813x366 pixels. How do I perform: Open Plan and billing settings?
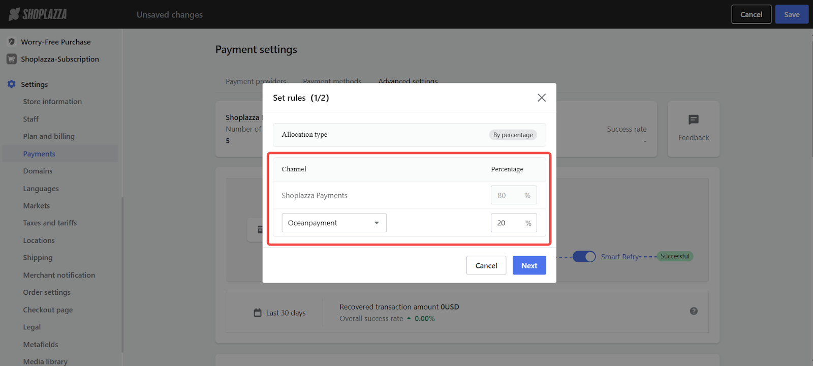point(49,136)
